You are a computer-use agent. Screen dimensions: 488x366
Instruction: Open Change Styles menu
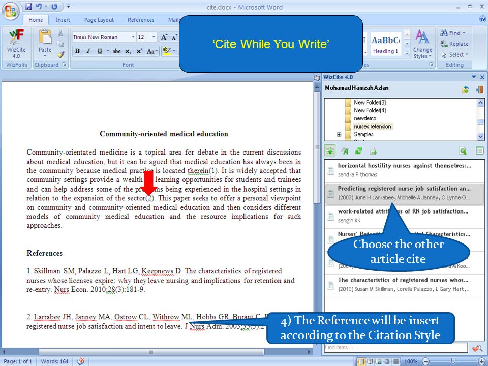click(422, 45)
